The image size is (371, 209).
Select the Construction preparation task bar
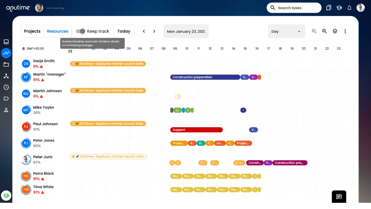coord(205,77)
